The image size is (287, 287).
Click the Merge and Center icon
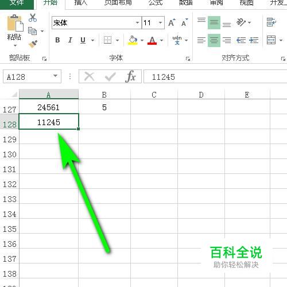(x=272, y=40)
